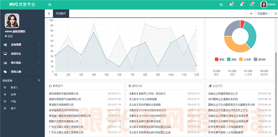The width and height of the screenshot is (278, 137).
Task: Expand 常用示例 with its chevron
Action: coord(39,72)
